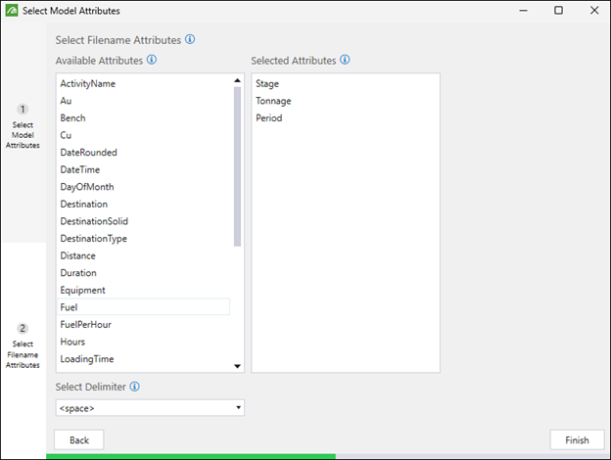Minimize the Select Model Attributes window

[523, 11]
